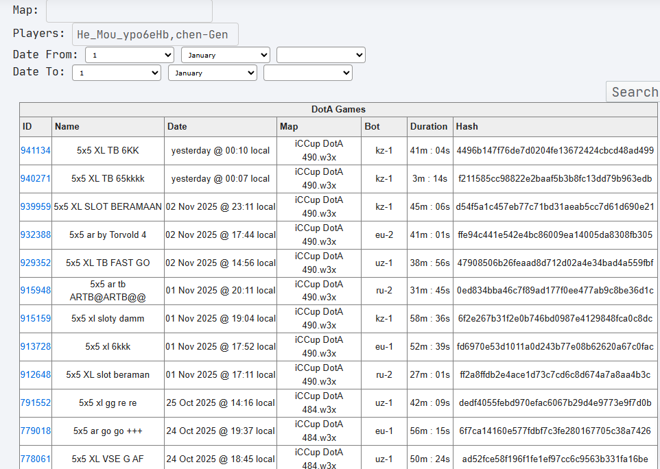Click hash starting dedf4055febd97
Screen dimensions: 660x469
(555, 403)
